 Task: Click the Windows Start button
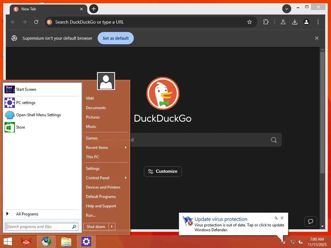coord(8,242)
